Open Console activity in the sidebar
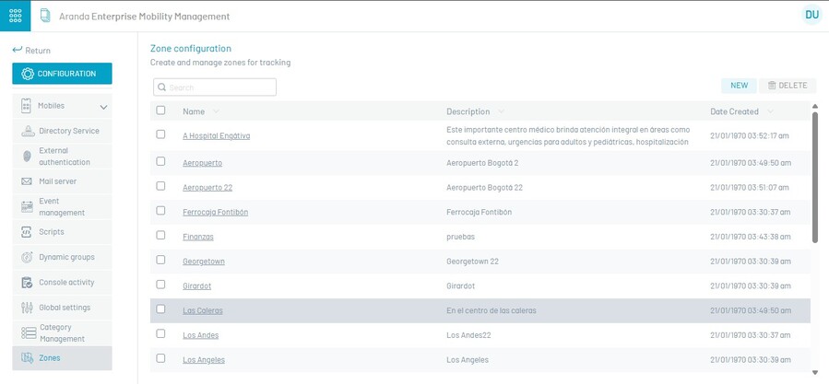The image size is (829, 384). 65,283
